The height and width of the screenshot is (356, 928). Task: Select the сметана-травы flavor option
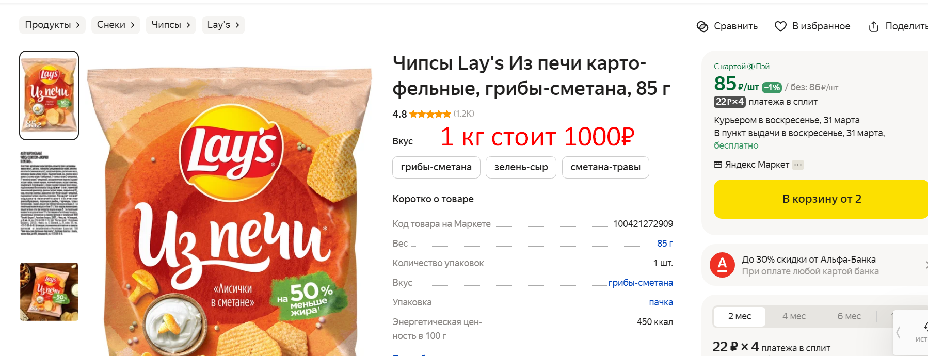(605, 167)
